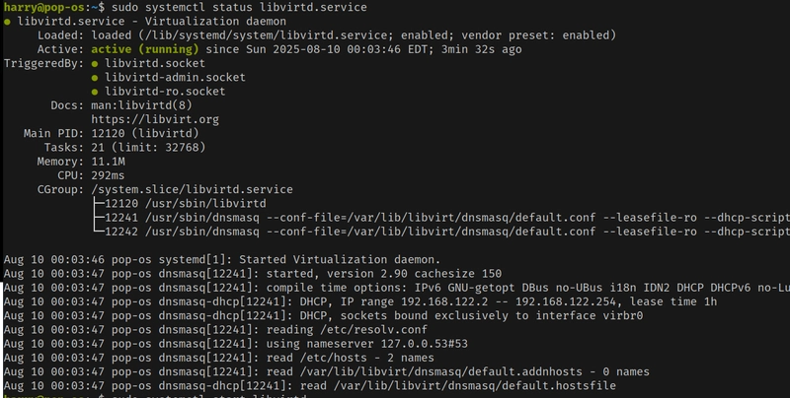Viewport: 790px width, 398px height.
Task: Click the reading /etc/resolv.conf log line
Action: pos(215,330)
